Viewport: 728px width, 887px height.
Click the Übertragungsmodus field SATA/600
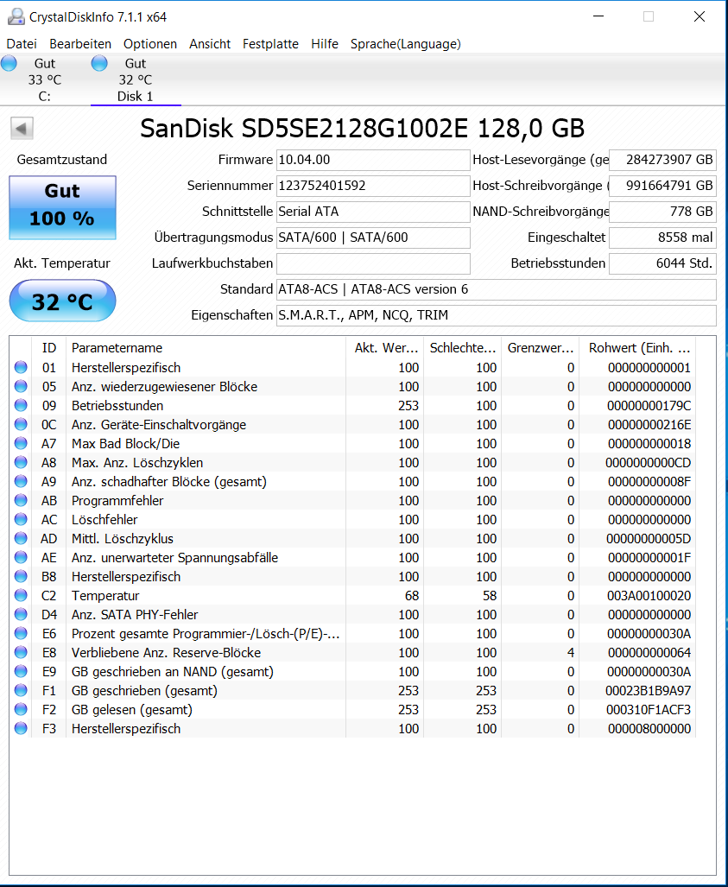(x=373, y=238)
